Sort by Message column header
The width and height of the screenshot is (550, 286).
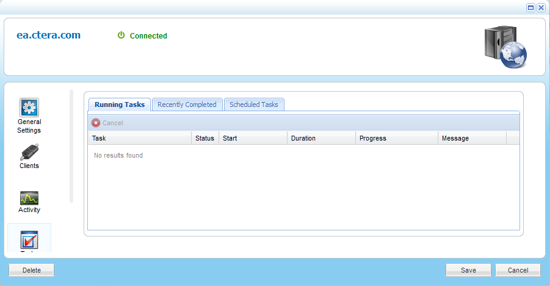point(472,138)
